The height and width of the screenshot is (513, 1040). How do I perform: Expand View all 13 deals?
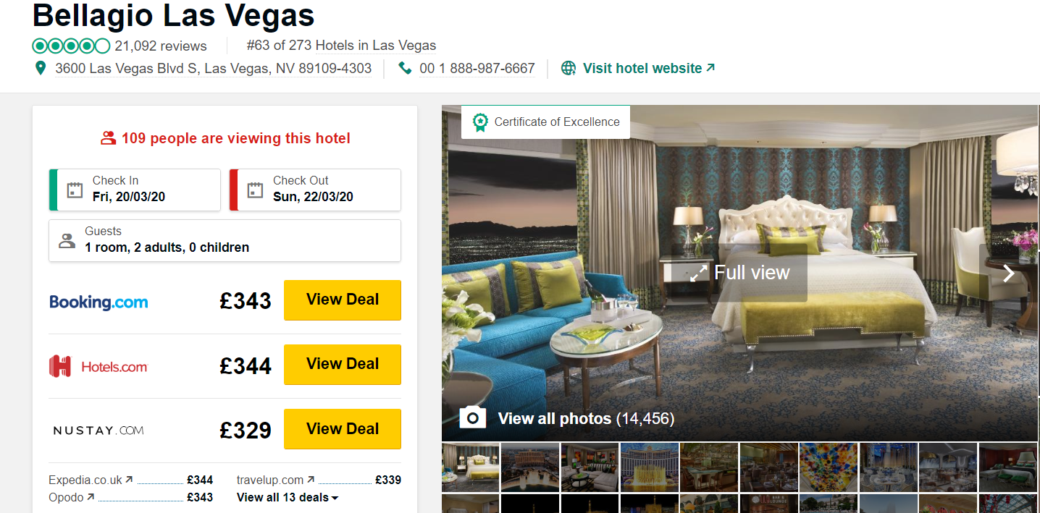coord(288,497)
